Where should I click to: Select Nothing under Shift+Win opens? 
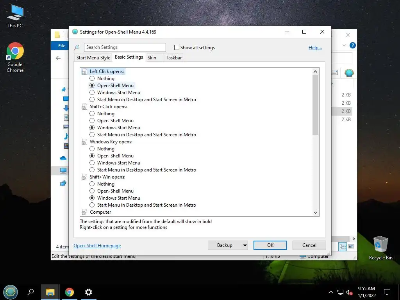pyautogui.click(x=92, y=184)
